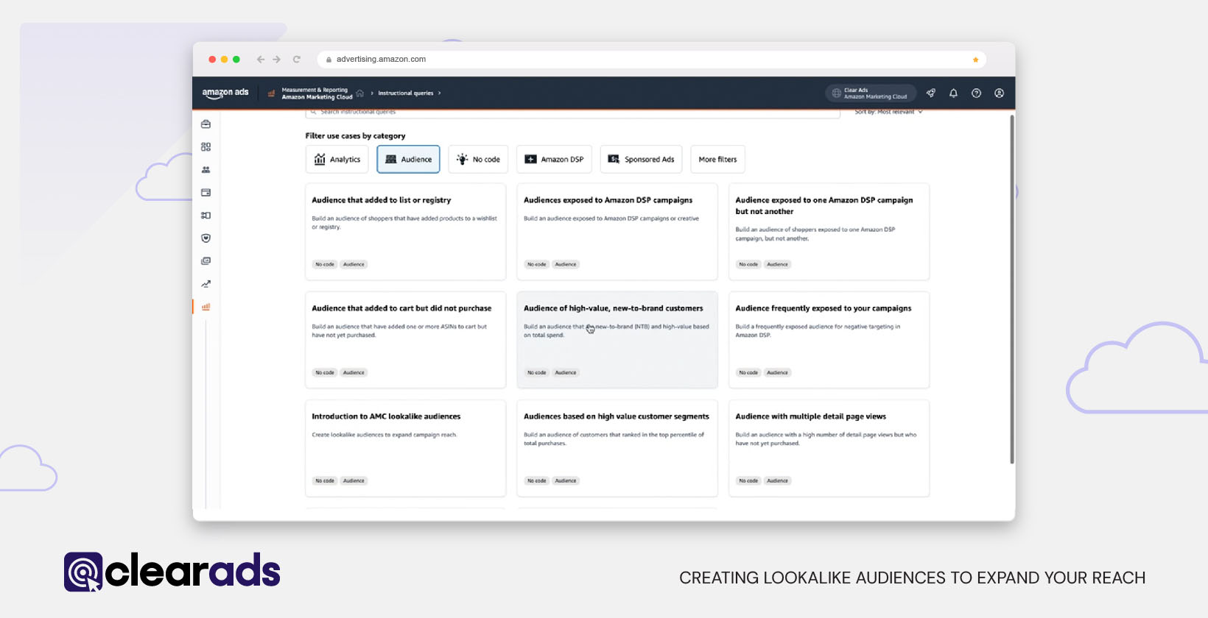This screenshot has width=1208, height=618.
Task: Open Audience frequently exposed to your campaigns card
Action: (x=829, y=340)
